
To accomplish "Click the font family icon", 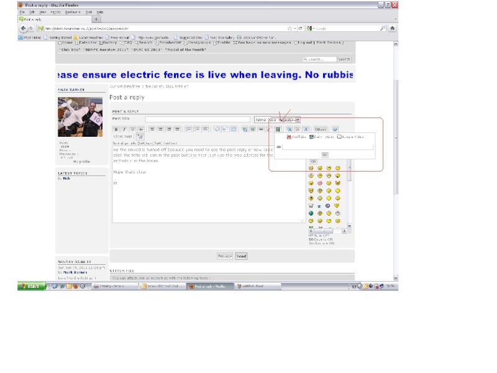I will coord(306,129).
